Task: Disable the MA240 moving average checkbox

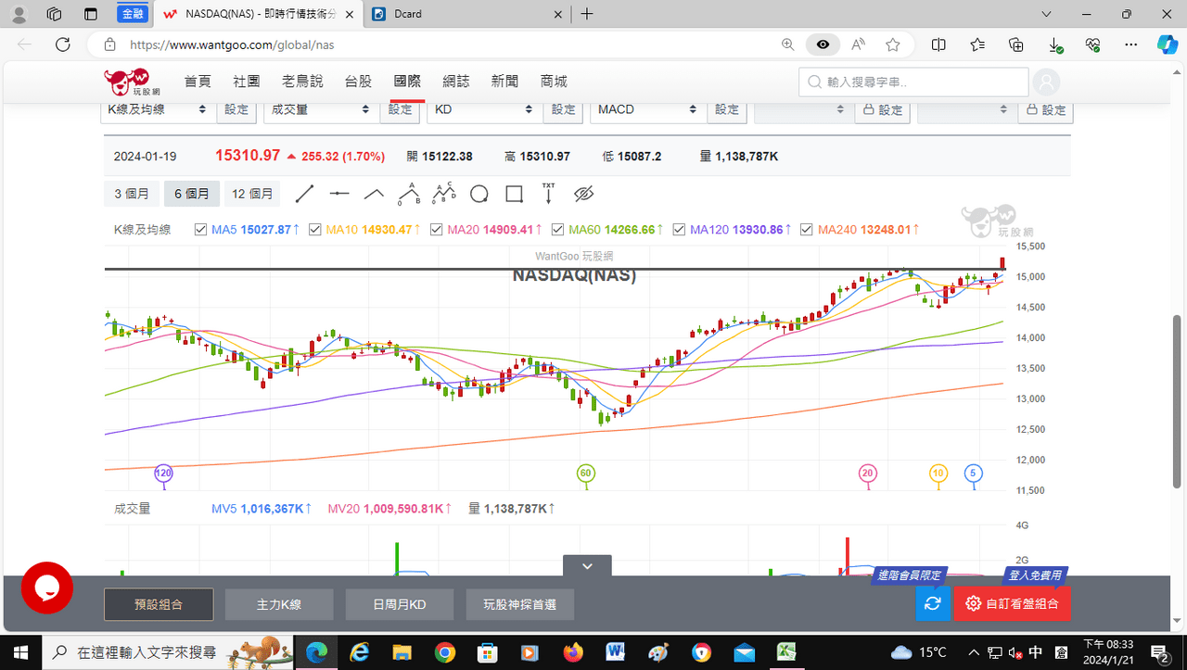Action: click(x=807, y=230)
